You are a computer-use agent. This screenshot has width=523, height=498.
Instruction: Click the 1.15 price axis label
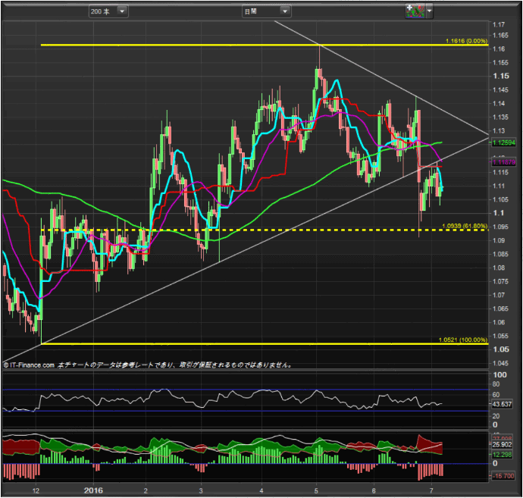[501, 76]
